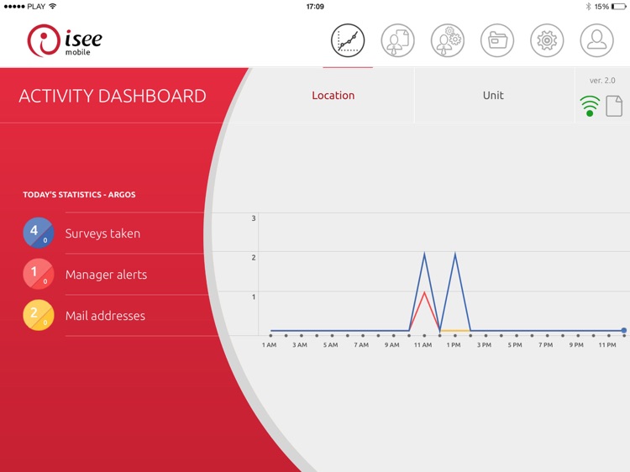Tap the isee mobile logo

65,40
